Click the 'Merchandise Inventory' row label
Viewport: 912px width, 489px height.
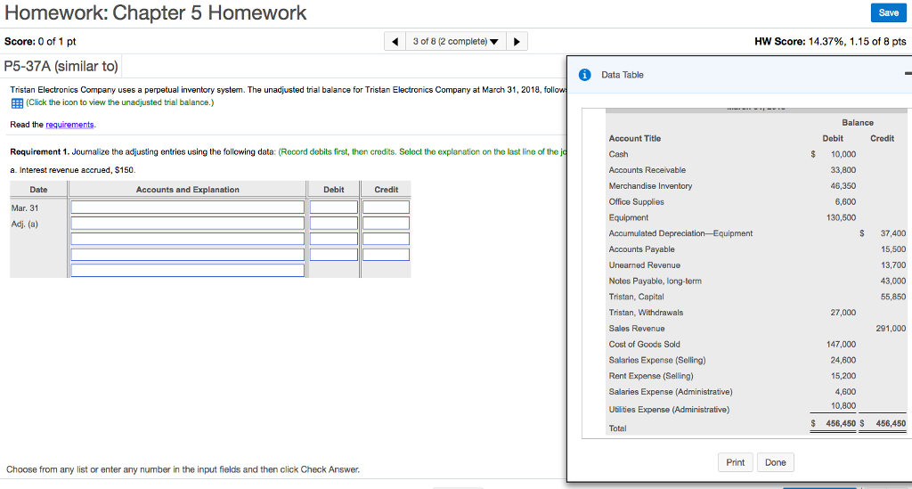pos(650,185)
